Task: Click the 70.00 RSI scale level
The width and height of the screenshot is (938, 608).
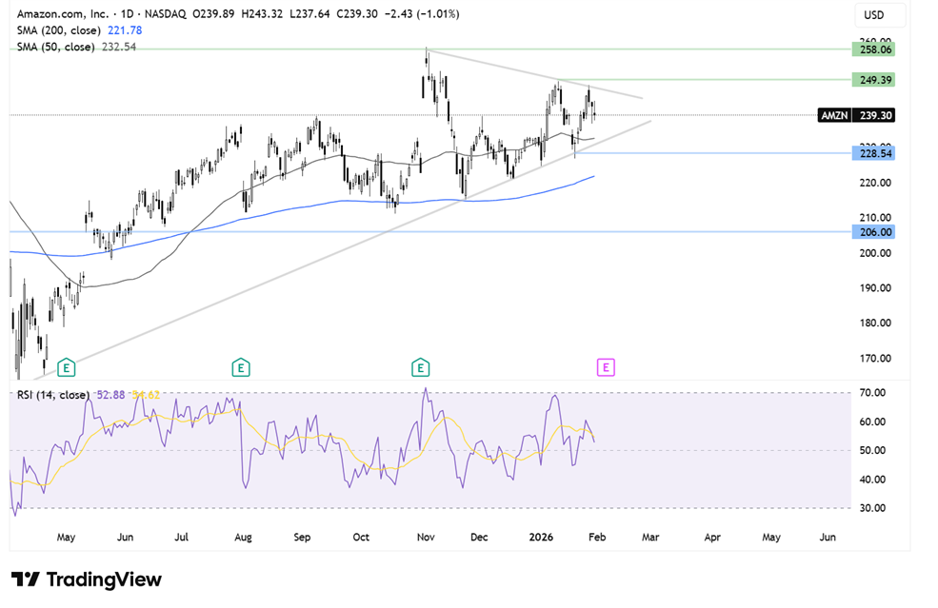Action: [872, 393]
